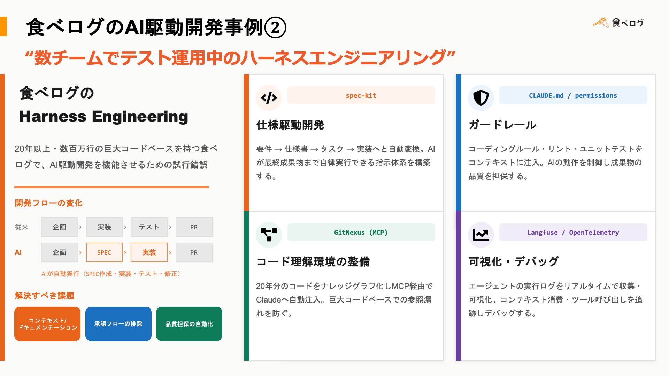Click the 企画 step in the AI row
The height and width of the screenshot is (376, 669).
coord(60,252)
